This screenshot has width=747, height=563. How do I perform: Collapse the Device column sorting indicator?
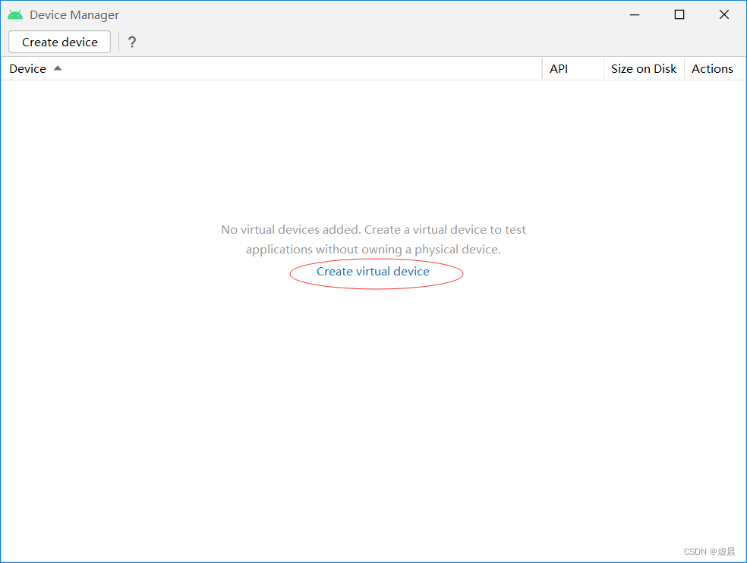(x=57, y=68)
